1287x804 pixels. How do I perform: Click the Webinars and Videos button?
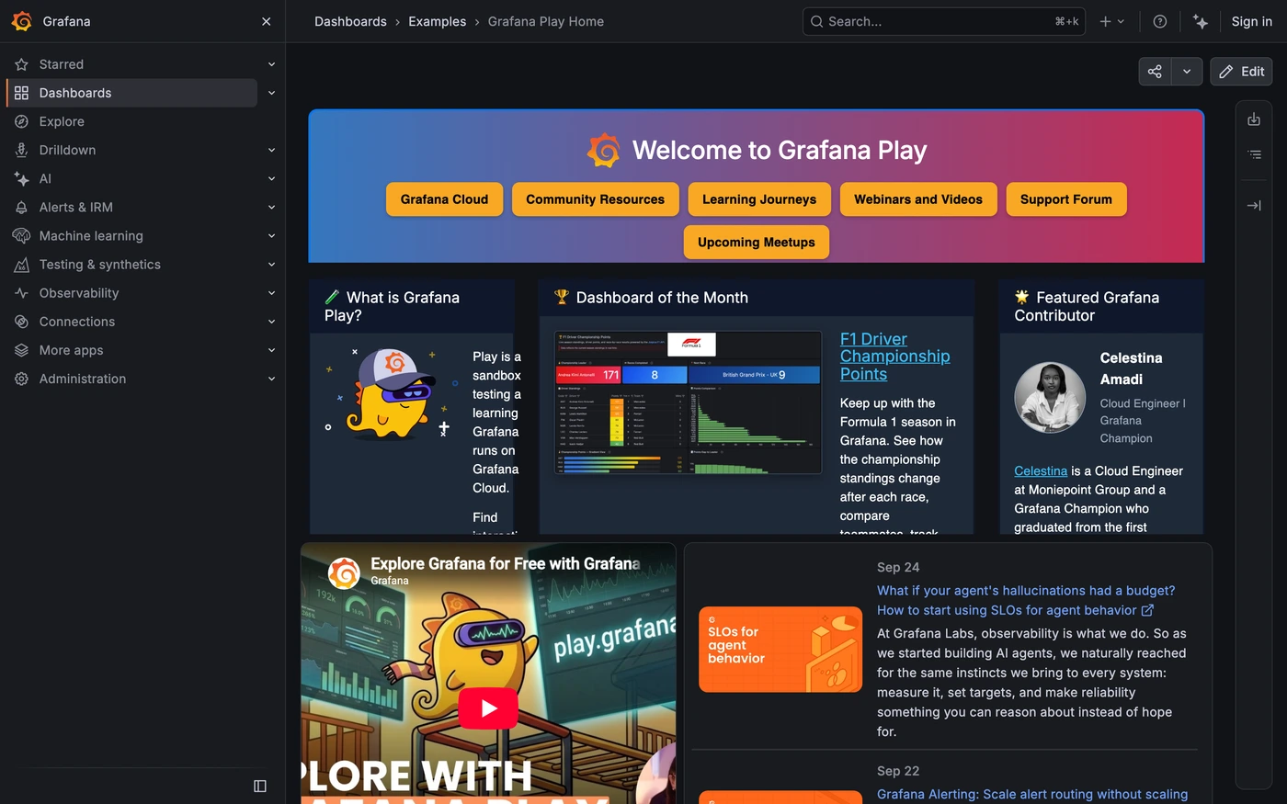pyautogui.click(x=918, y=199)
